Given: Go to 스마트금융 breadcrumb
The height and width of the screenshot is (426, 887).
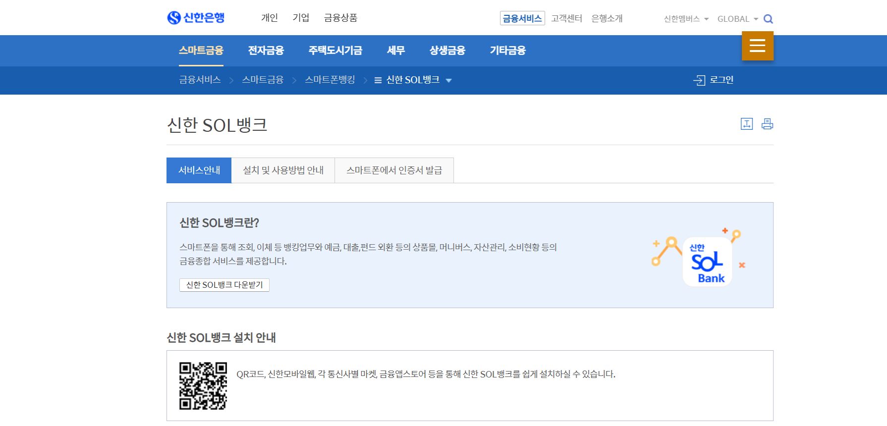Looking at the screenshot, I should point(263,80).
